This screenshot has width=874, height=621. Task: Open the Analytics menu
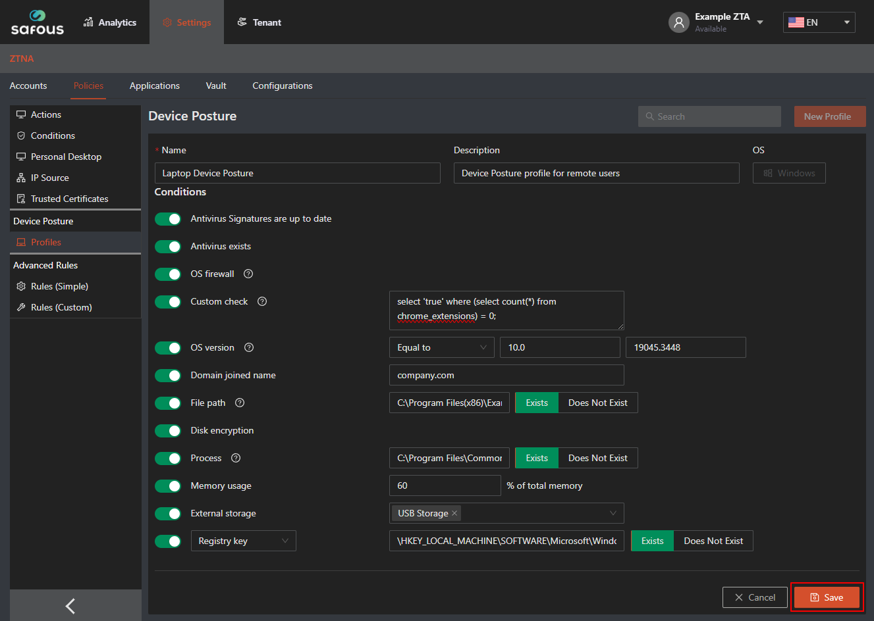coord(110,22)
